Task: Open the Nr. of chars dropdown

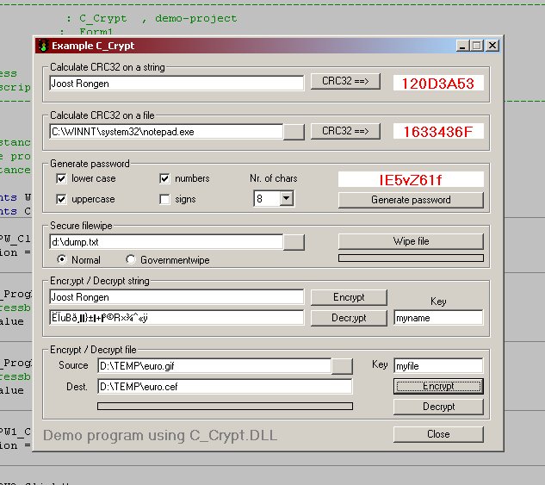Action: [286, 199]
